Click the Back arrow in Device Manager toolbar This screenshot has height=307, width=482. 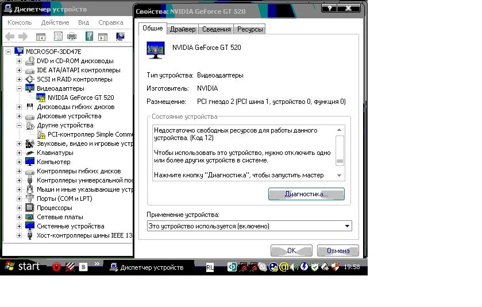click(x=10, y=37)
